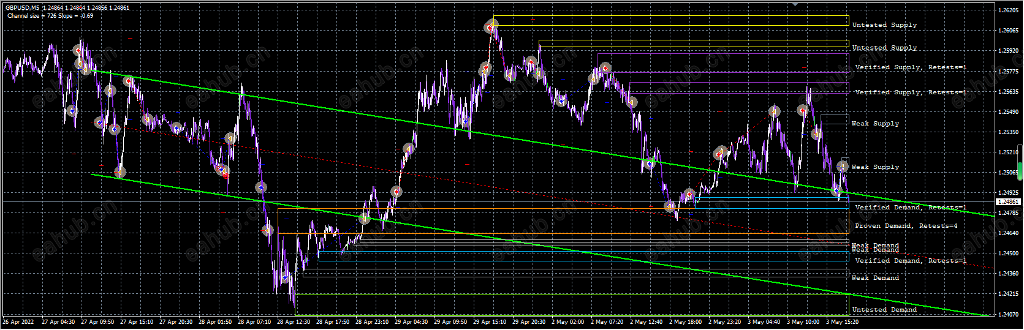Click the 2 May 18:00 time label
The image size is (1024, 330).
tap(685, 322)
